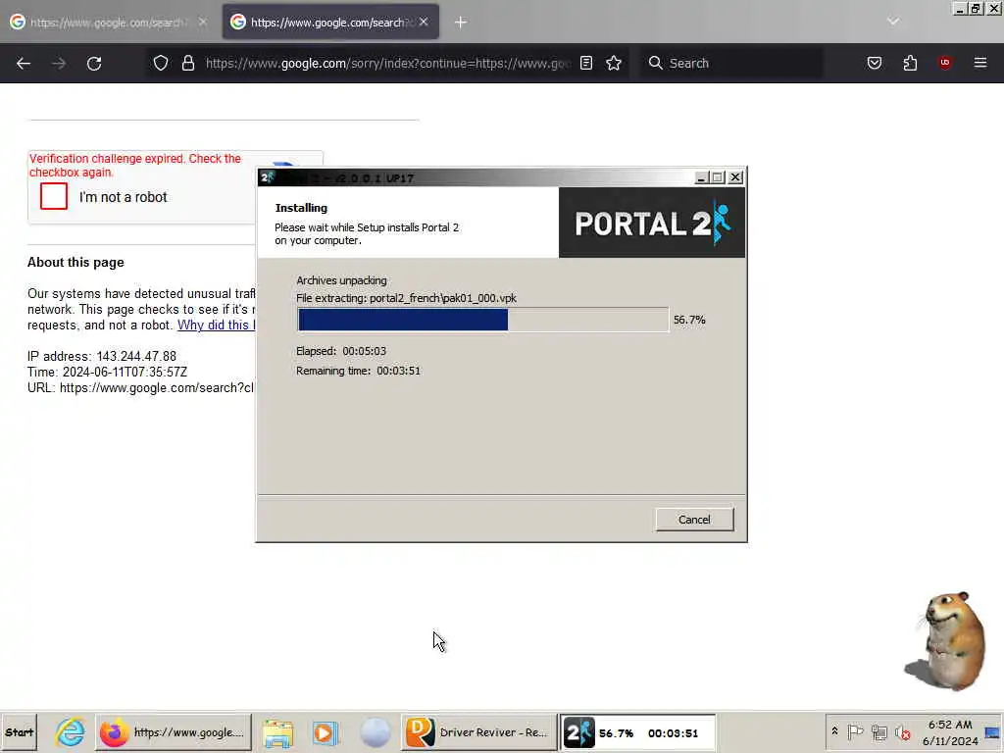
Task: Check the I'm not a robot checkbox
Action: pos(54,196)
